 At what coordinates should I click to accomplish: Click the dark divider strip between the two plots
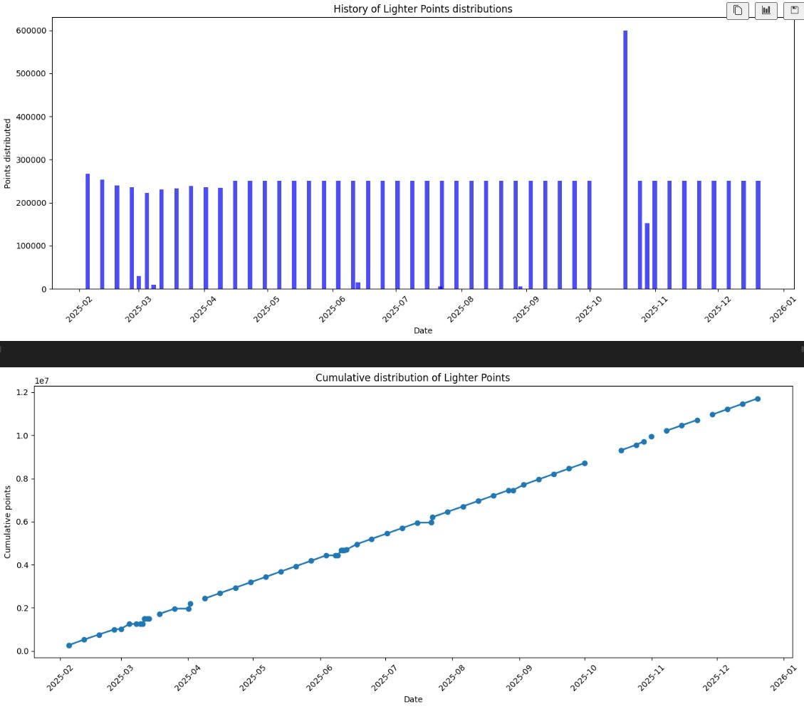[402, 354]
